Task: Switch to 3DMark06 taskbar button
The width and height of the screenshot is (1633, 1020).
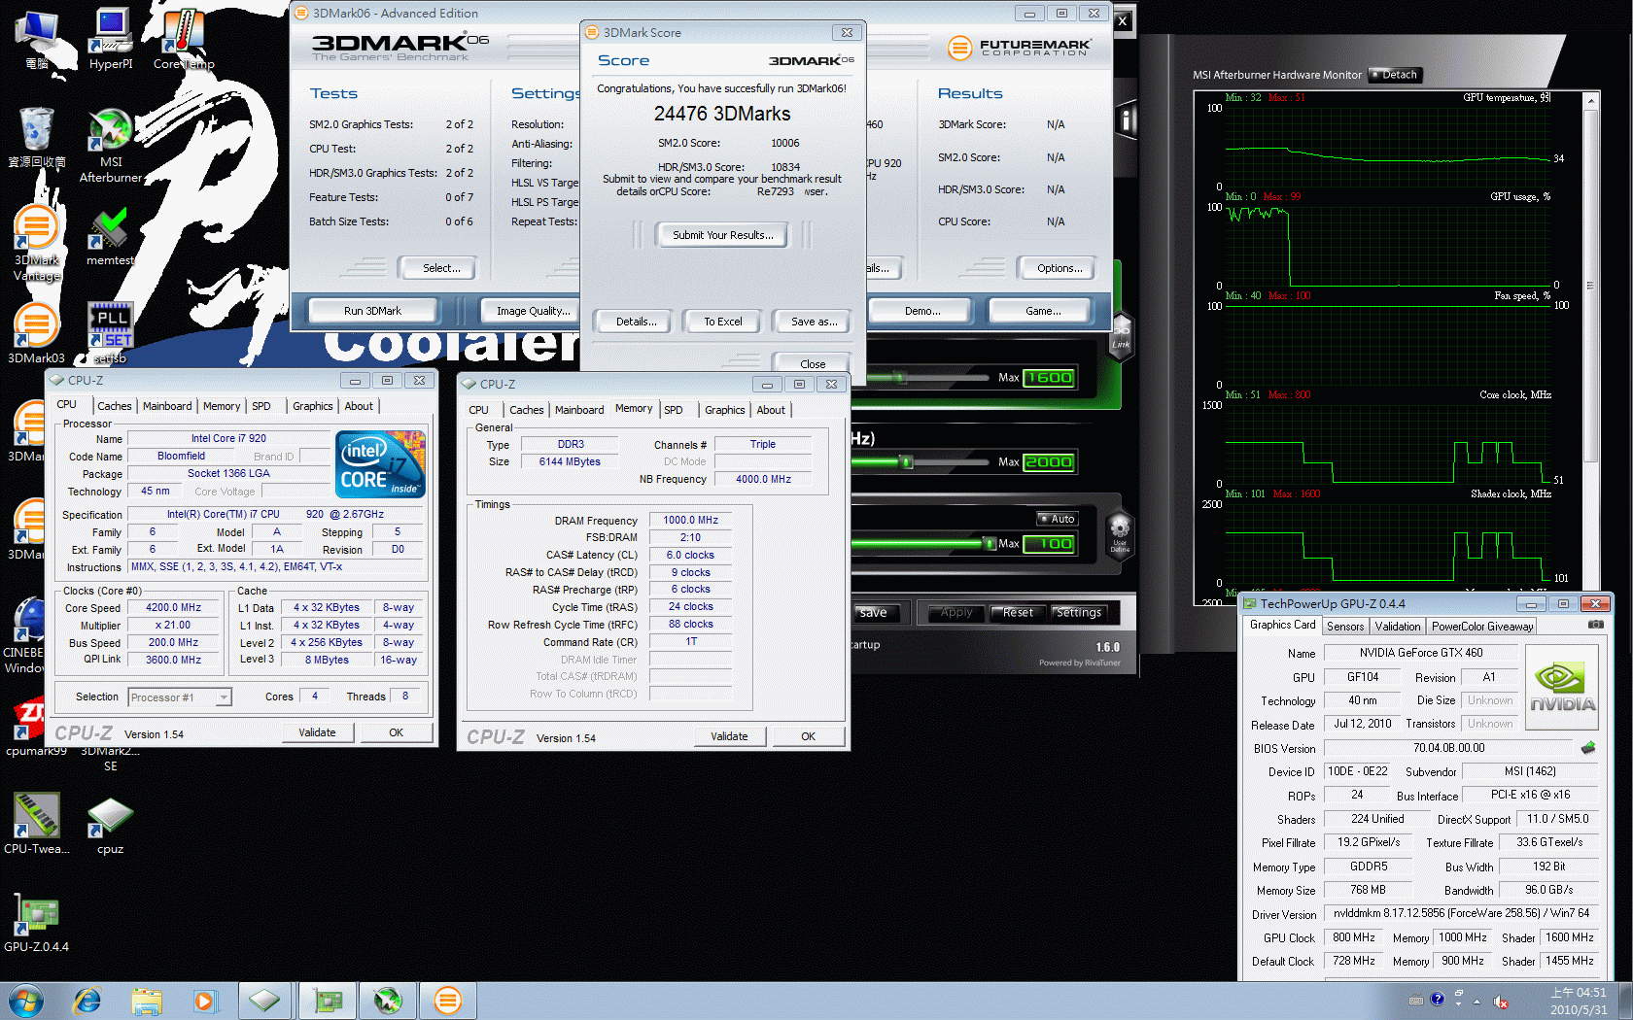Action: tap(448, 1000)
